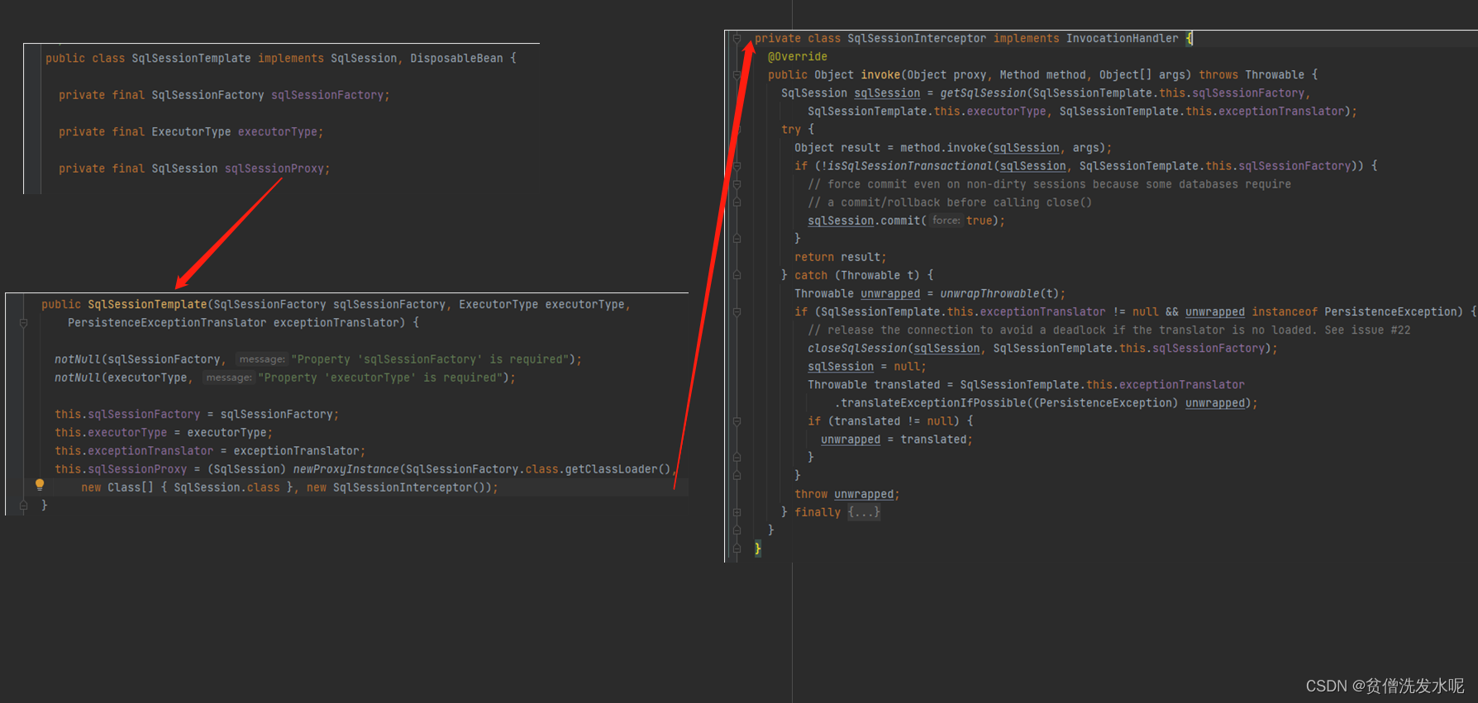Expand the folded {...} placeholder after finally
Viewport: 1478px width, 703px height.
(x=864, y=512)
